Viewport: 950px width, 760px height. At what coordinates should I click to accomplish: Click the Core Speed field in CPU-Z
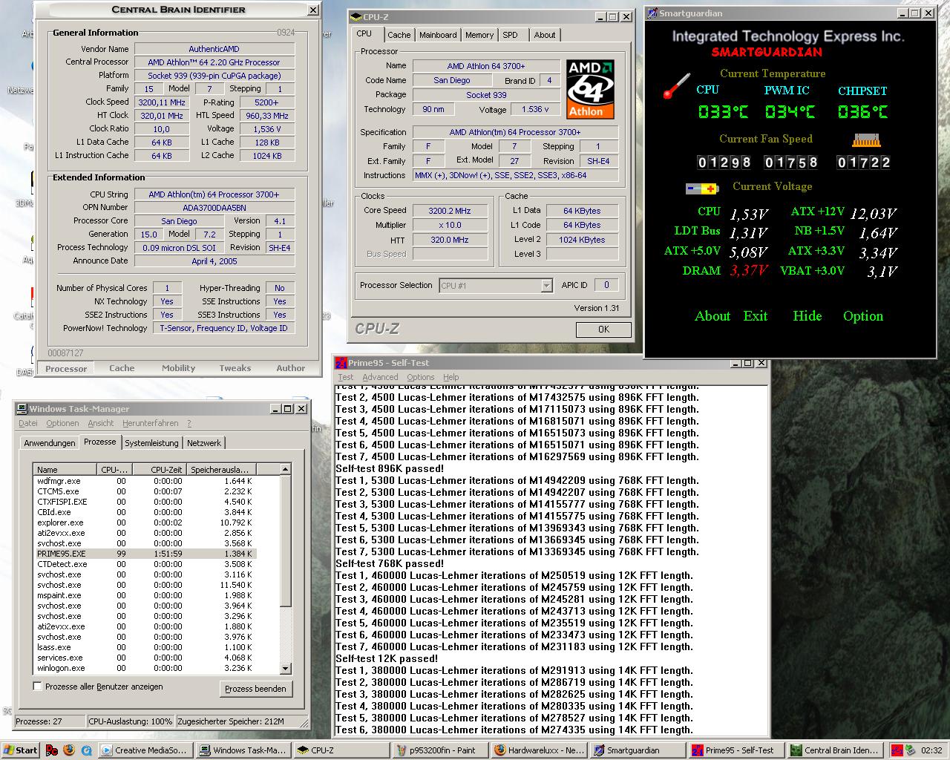[x=450, y=211]
